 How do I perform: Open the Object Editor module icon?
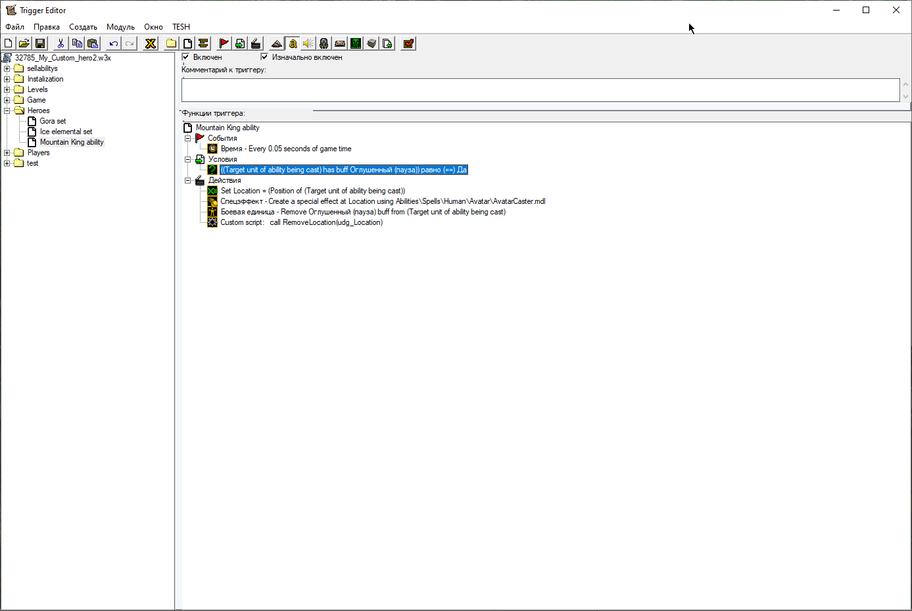point(324,43)
